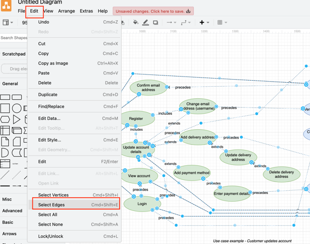Toggle the Shadow toolbar icon

[156, 23]
